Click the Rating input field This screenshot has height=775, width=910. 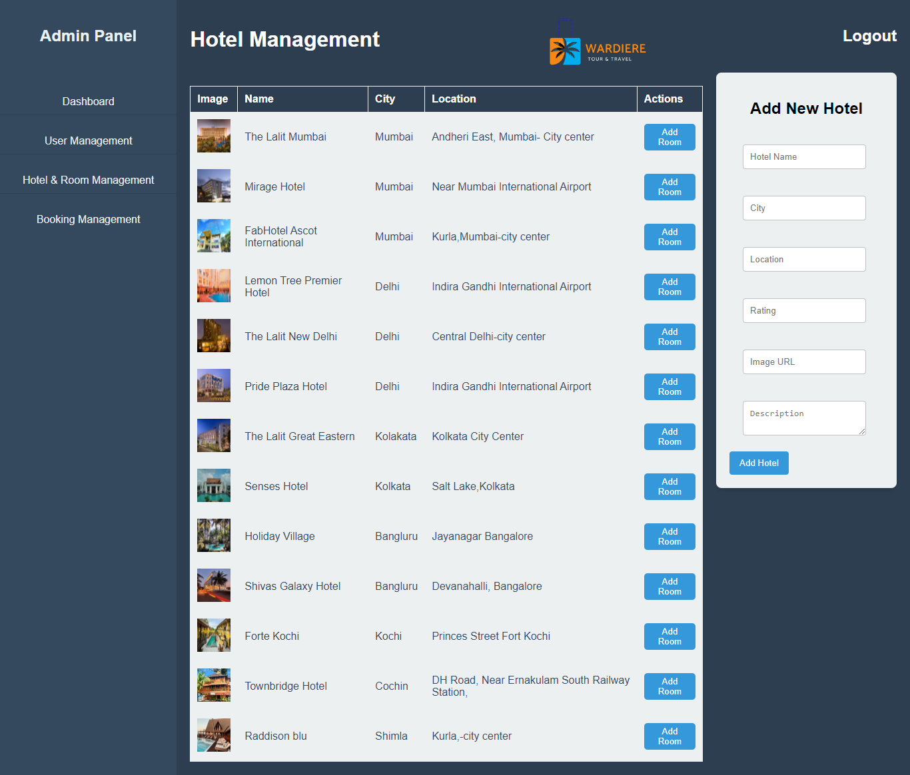[803, 310]
